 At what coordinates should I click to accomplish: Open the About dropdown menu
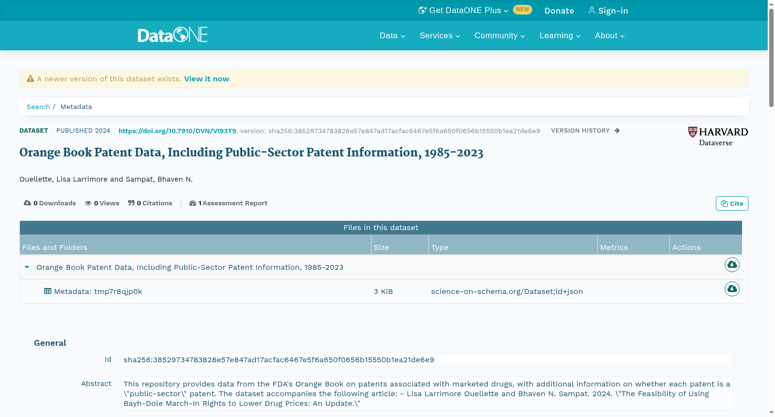[x=610, y=35]
